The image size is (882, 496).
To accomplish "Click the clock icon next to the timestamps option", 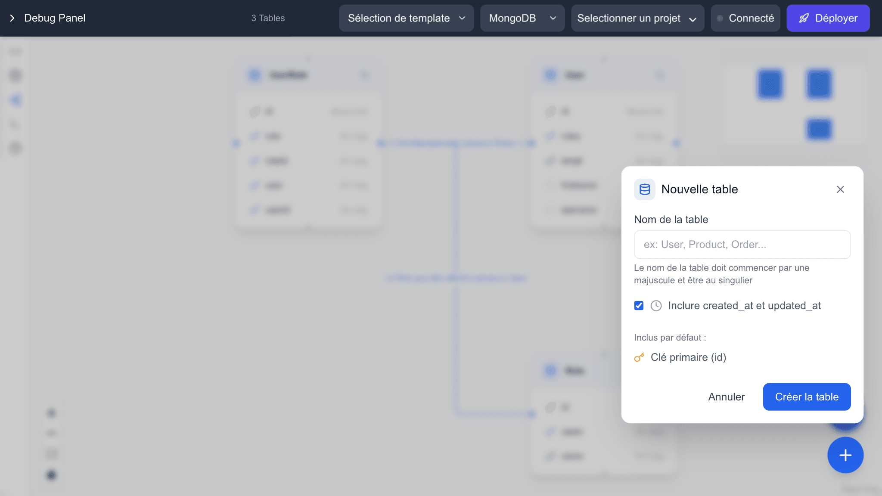I will click(x=656, y=306).
